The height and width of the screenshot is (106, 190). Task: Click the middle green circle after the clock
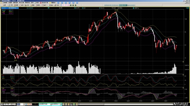[x=73, y=5]
